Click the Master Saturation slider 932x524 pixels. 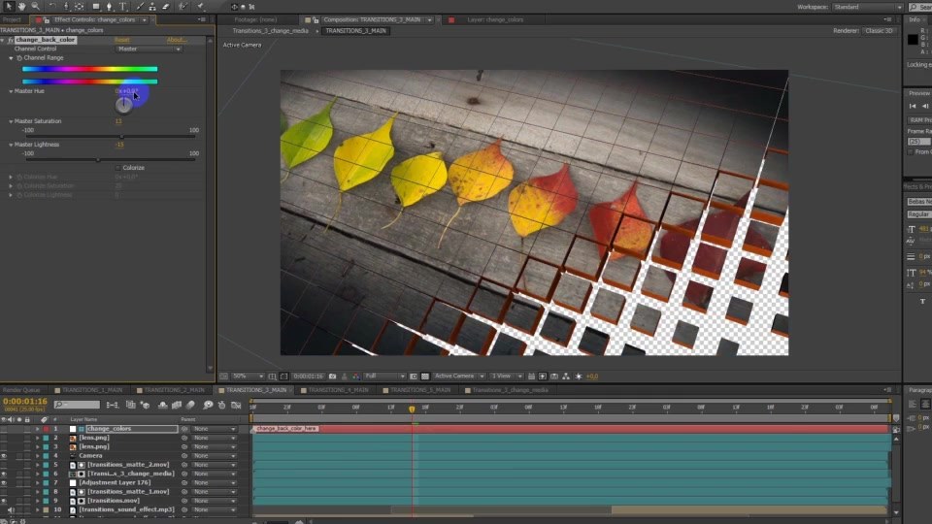pos(111,137)
